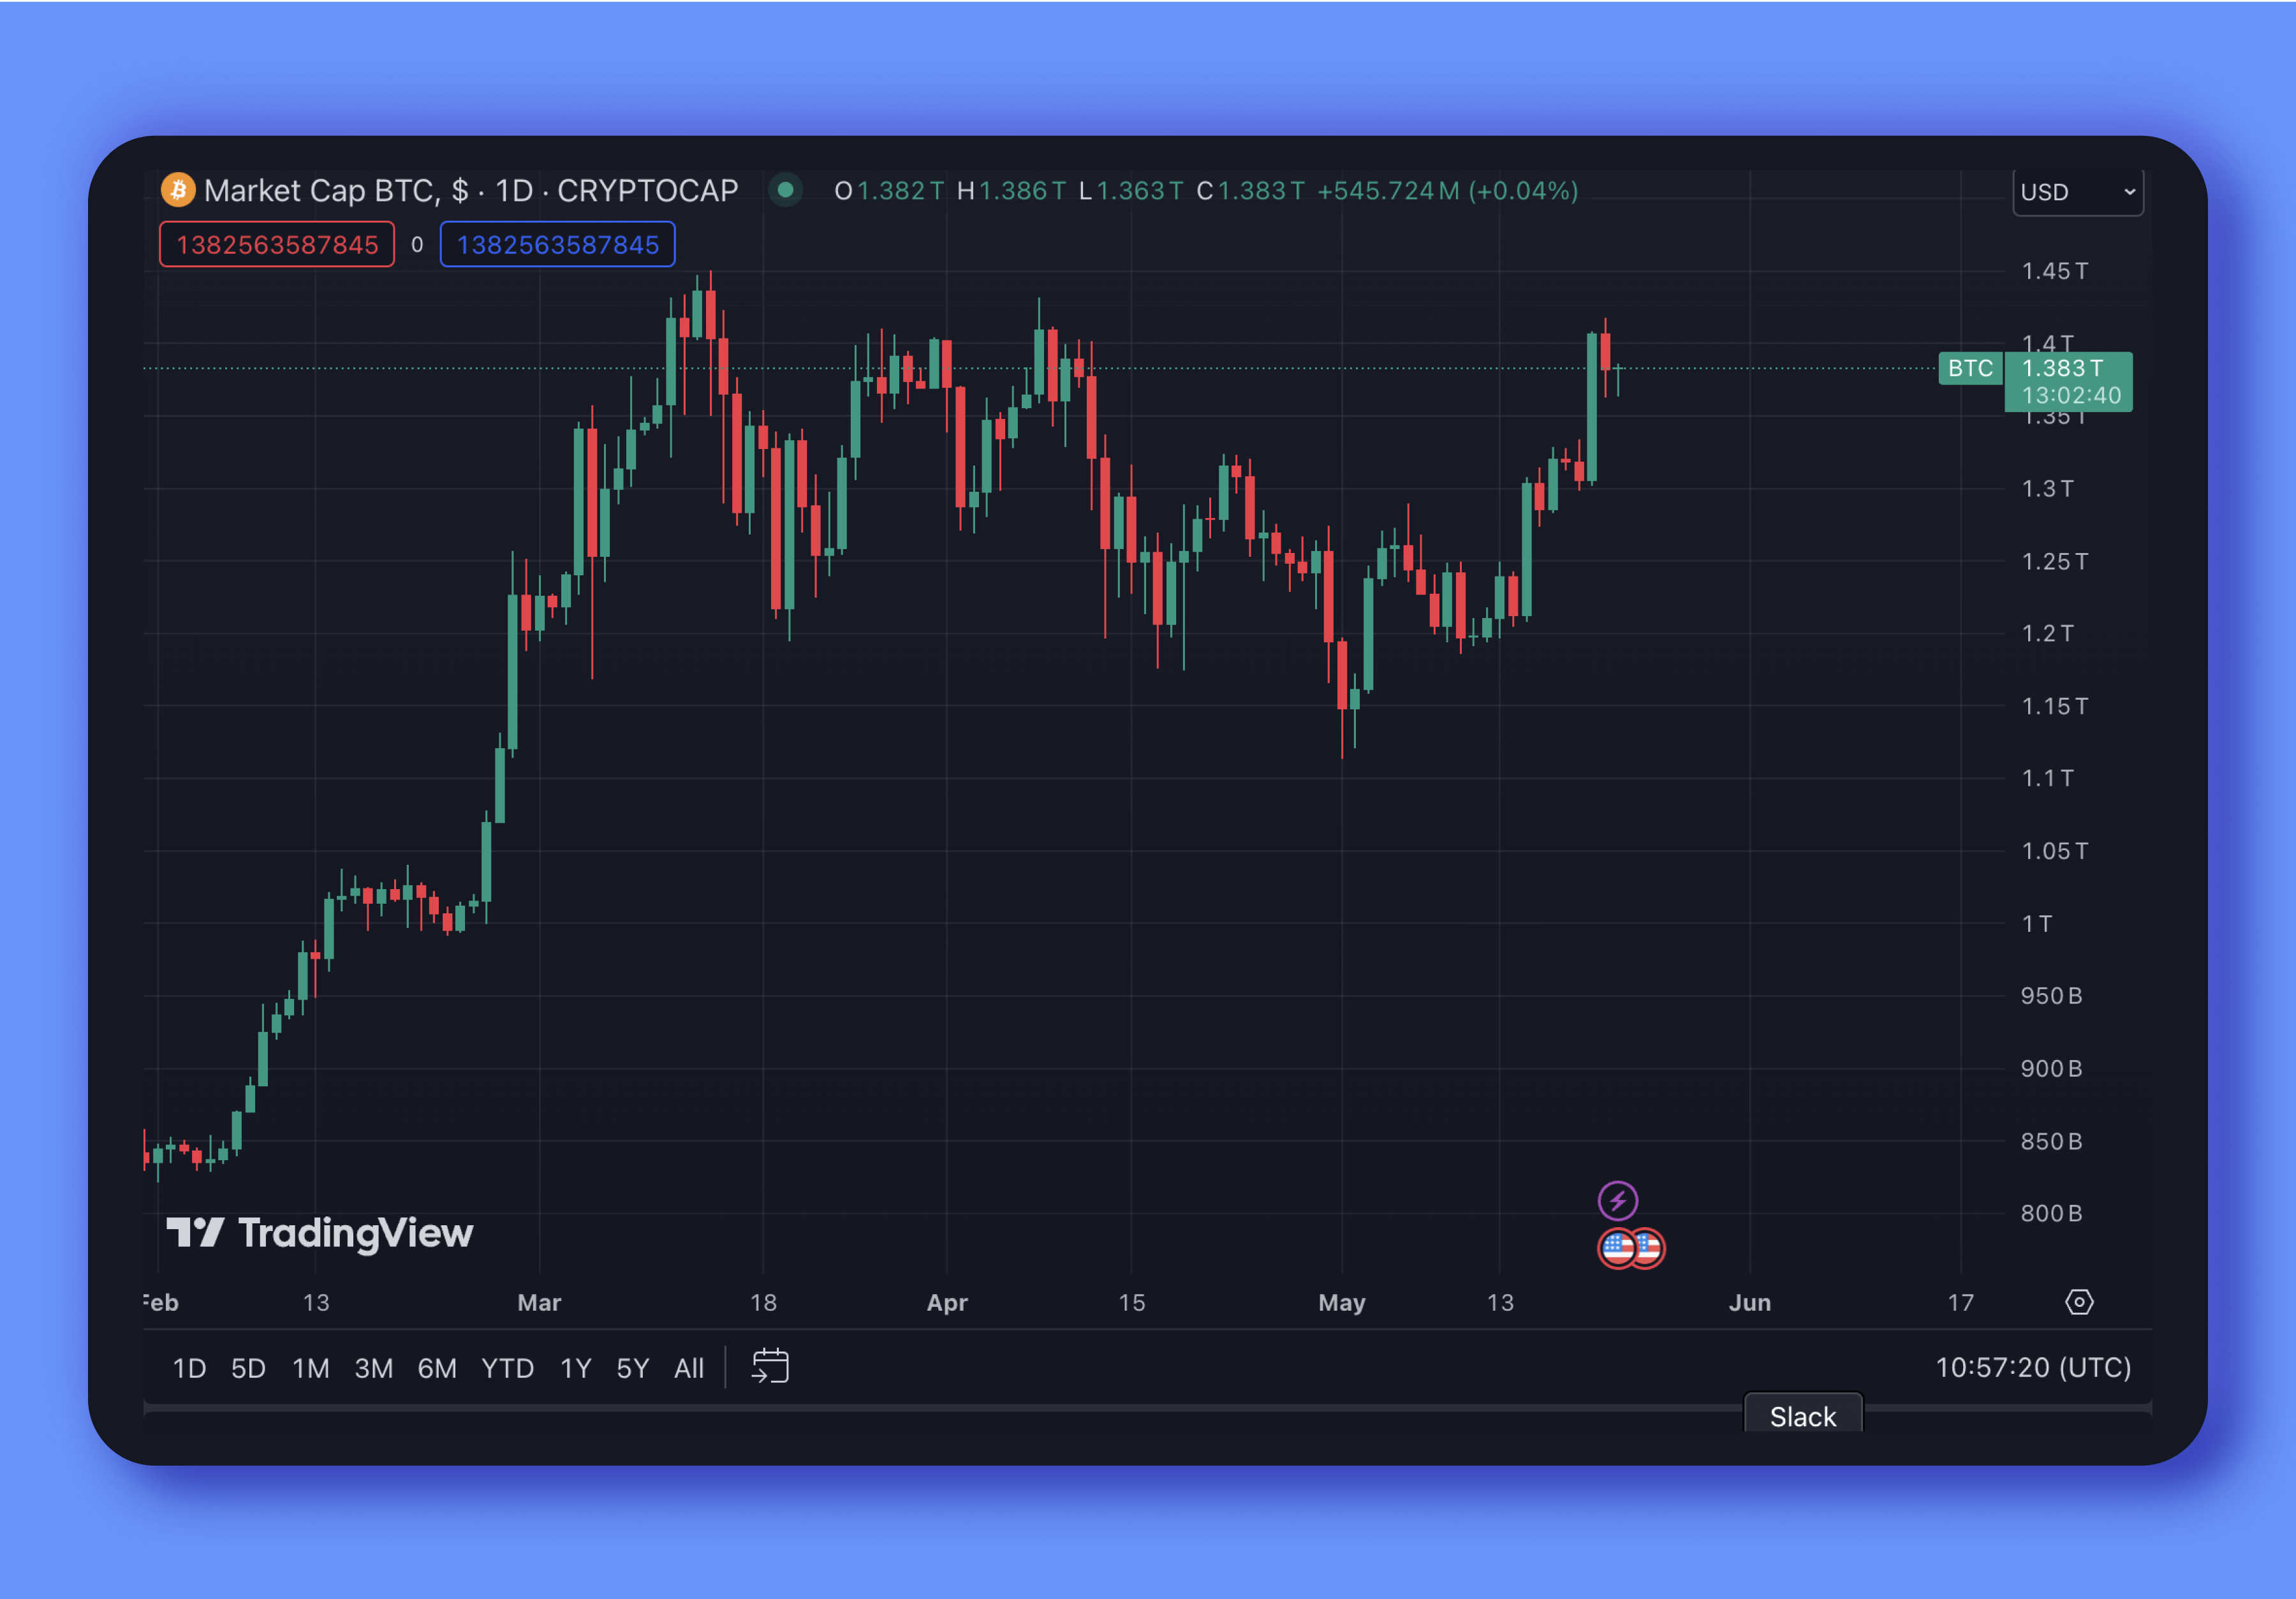The width and height of the screenshot is (2296, 1599).
Task: Select the 1M time range
Action: tap(310, 1368)
